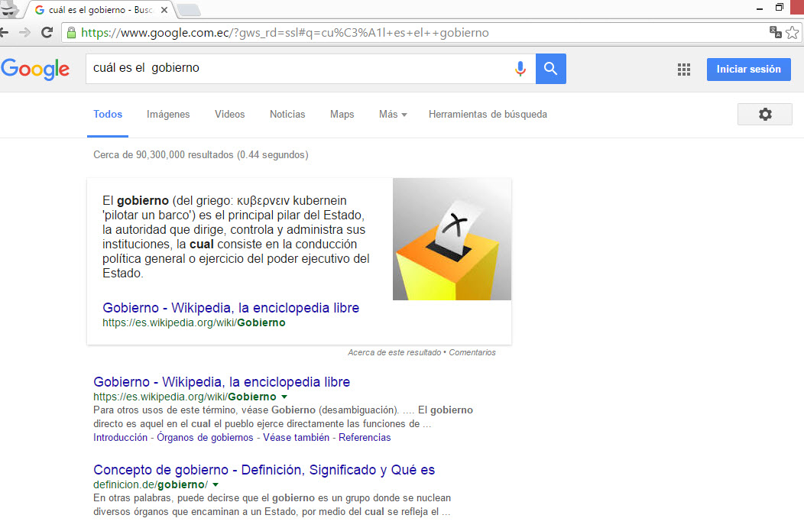Click the Comentarios link
This screenshot has width=804, height=528.
[472, 352]
